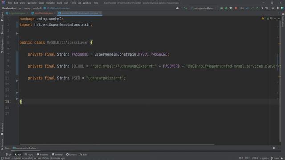Close the MySQLDataAccessLayer.java editor tab

(x=100, y=13)
